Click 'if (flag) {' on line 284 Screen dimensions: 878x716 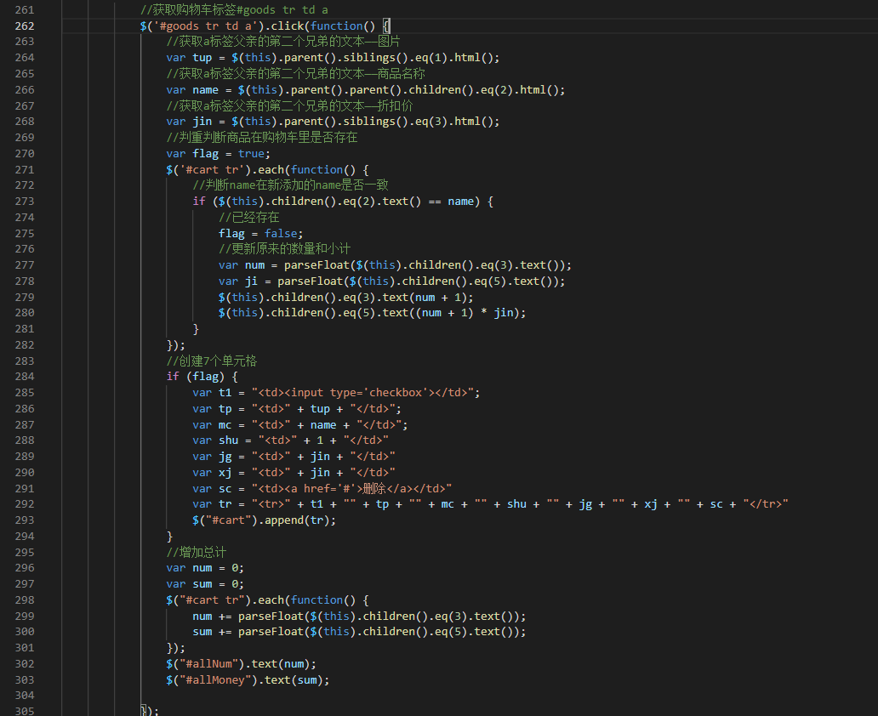[x=202, y=377]
